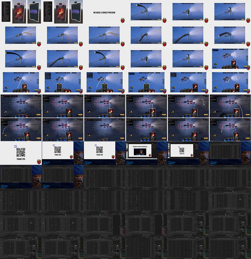Viewport: 251px width, 259px height.
Task: Open the dark gameplay frame without red grid
Action: pyautogui.click(x=21, y=106)
